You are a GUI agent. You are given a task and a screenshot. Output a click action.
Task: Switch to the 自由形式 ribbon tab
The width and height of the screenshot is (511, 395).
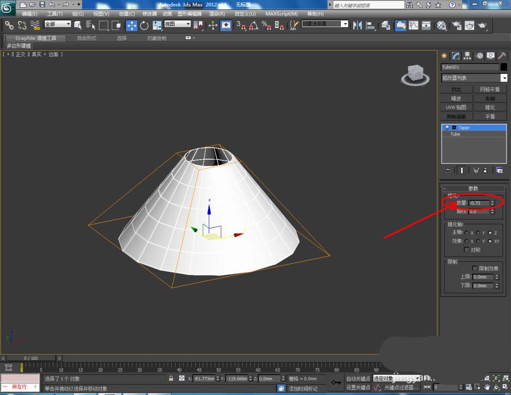(x=86, y=38)
